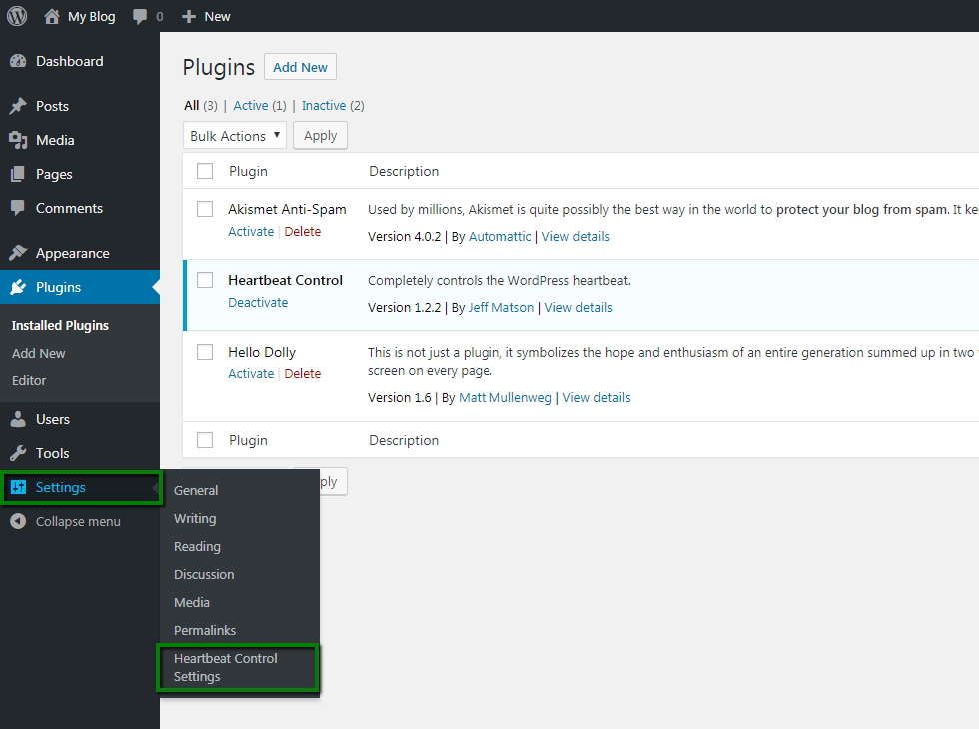Delete the Hello Dolly plugin

(302, 374)
